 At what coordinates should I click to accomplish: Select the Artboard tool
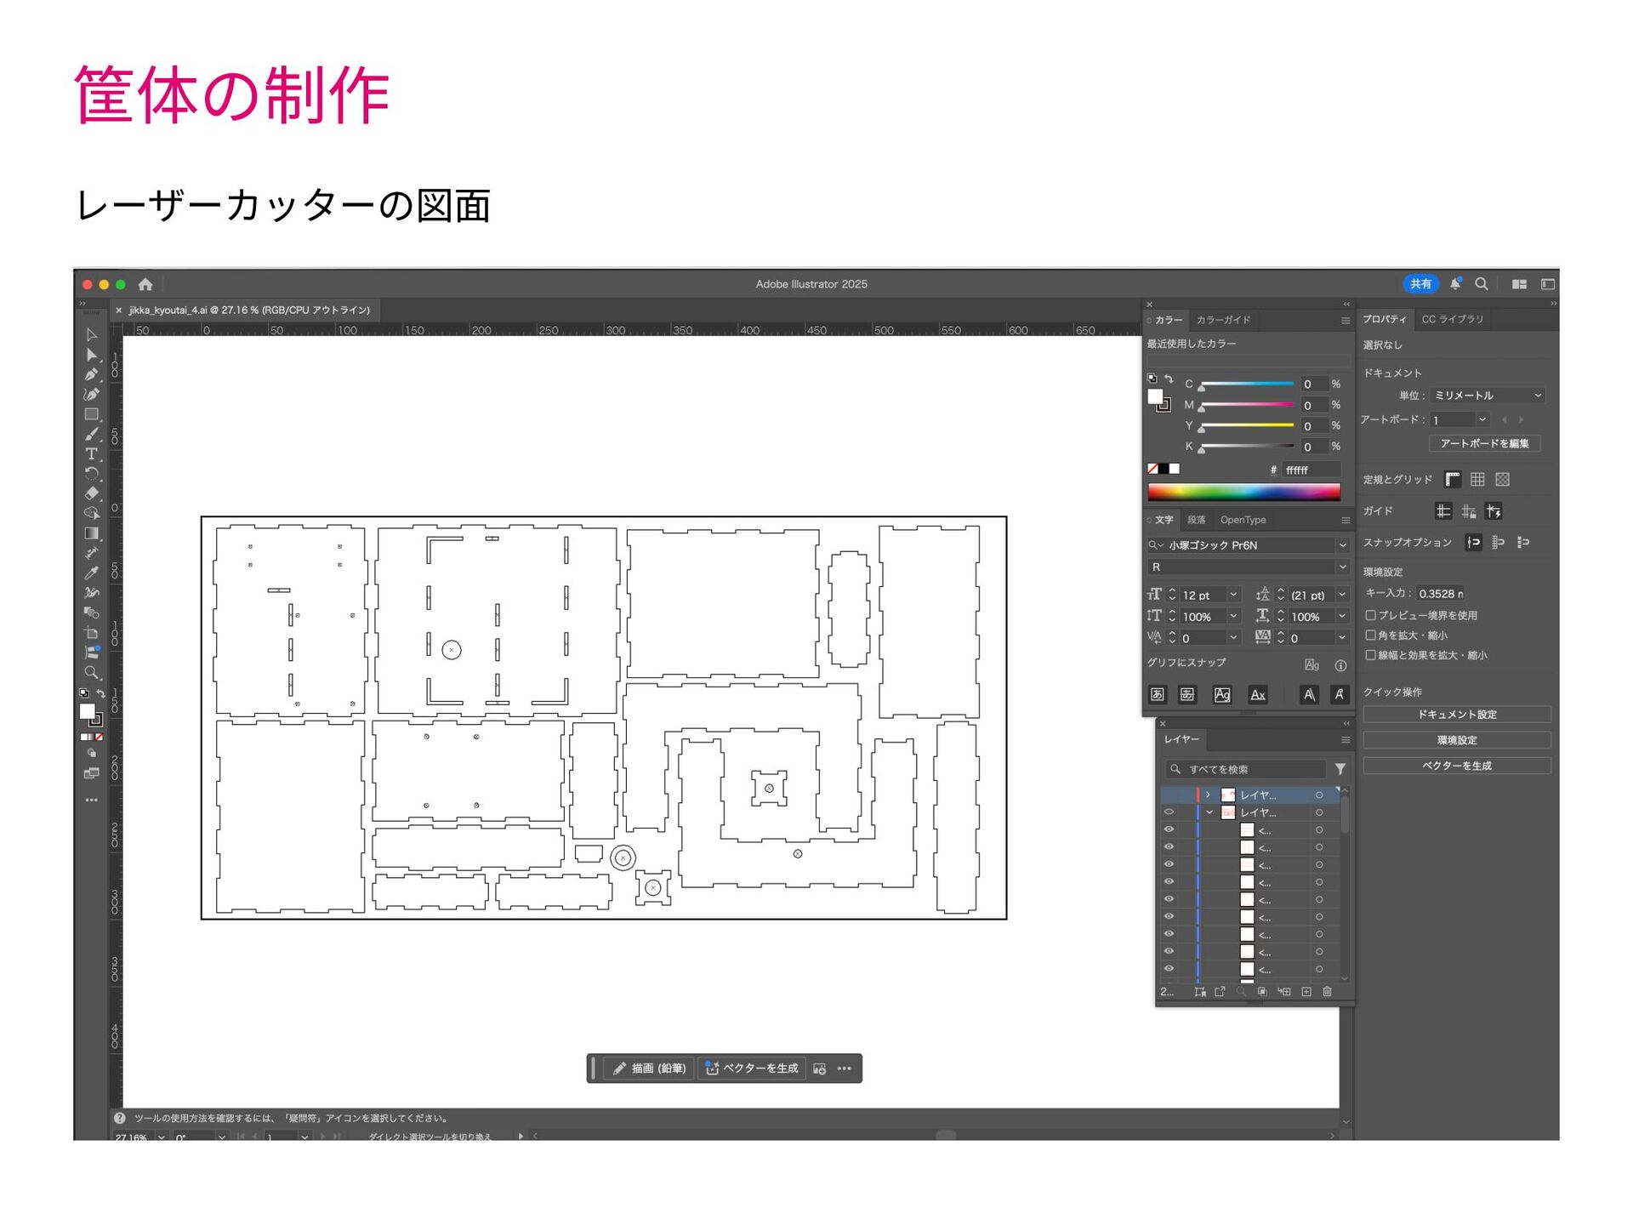click(91, 633)
